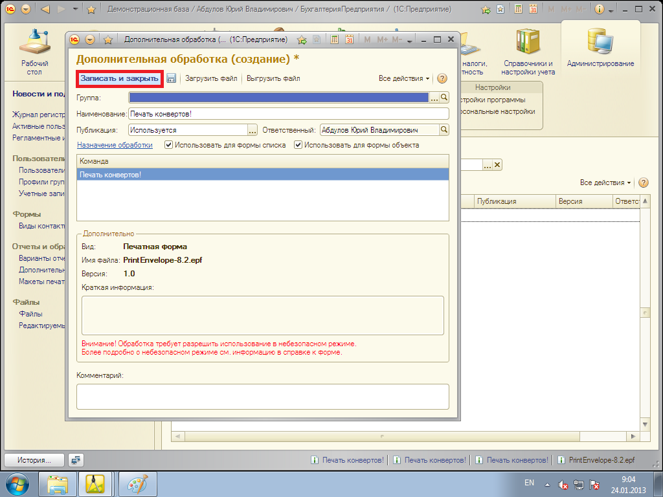Click magnifier icon in Группа field
Screen dimensions: 663x497
[x=444, y=97]
